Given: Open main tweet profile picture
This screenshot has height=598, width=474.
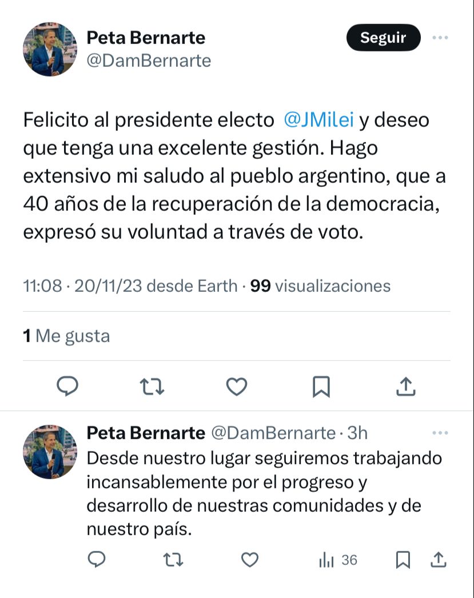Looking at the screenshot, I should pos(50,50).
